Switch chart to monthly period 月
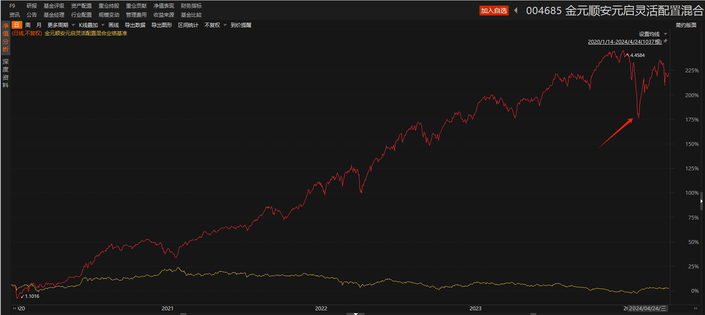This screenshot has width=705, height=315. (39, 25)
